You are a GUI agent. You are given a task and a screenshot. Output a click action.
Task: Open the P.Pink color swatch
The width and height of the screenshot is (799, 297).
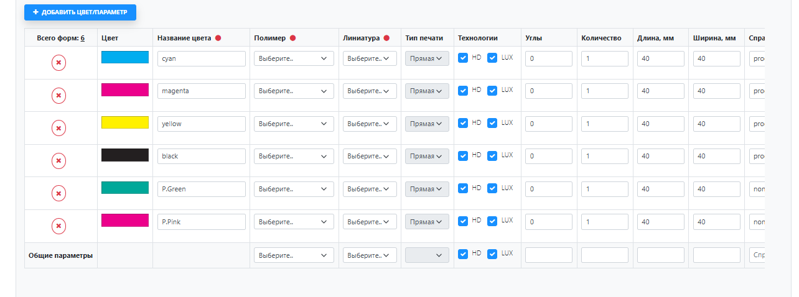(x=125, y=220)
